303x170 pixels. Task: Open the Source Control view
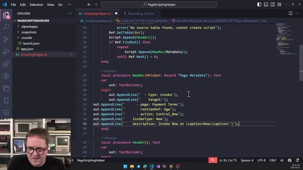(6, 39)
